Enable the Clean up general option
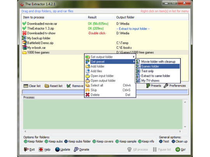This screenshot has height=157, width=210. [x=179, y=141]
